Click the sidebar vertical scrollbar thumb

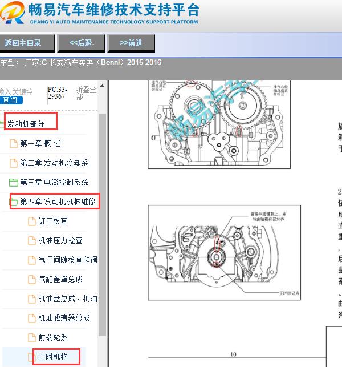[102, 225]
